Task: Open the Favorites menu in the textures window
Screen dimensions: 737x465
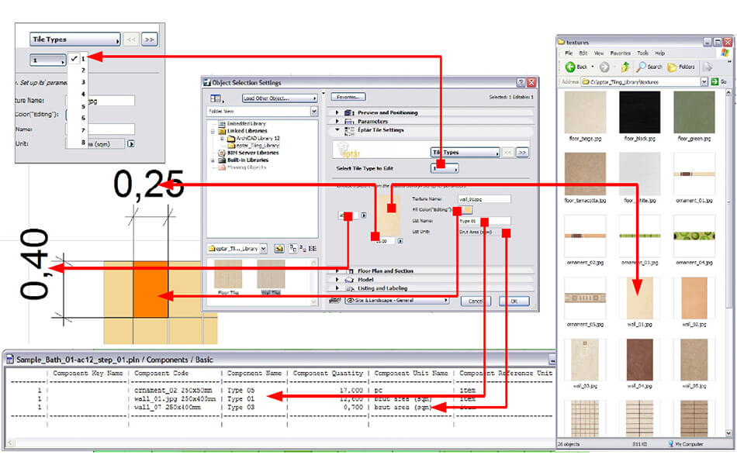Action: [621, 53]
